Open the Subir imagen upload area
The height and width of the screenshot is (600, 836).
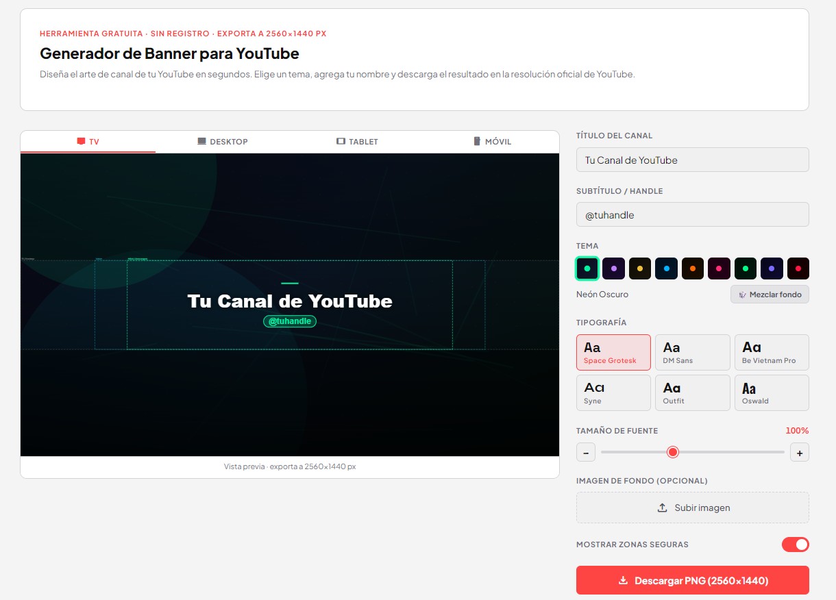692,508
